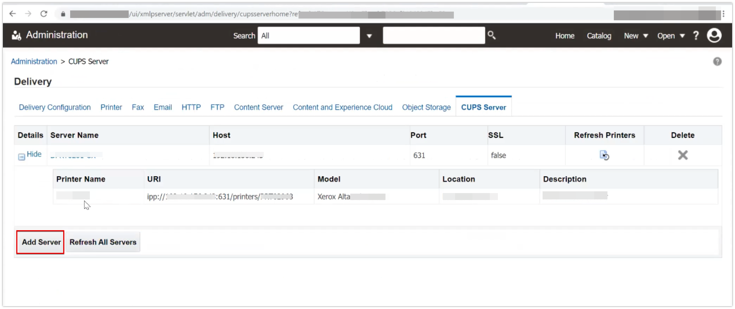Click the Administration breadcrumb link
Image resolution: width=735 pixels, height=309 pixels.
(34, 61)
